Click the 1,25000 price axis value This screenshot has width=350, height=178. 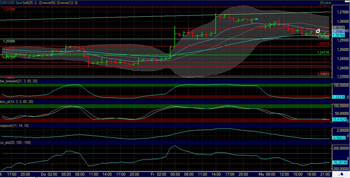click(x=343, y=49)
